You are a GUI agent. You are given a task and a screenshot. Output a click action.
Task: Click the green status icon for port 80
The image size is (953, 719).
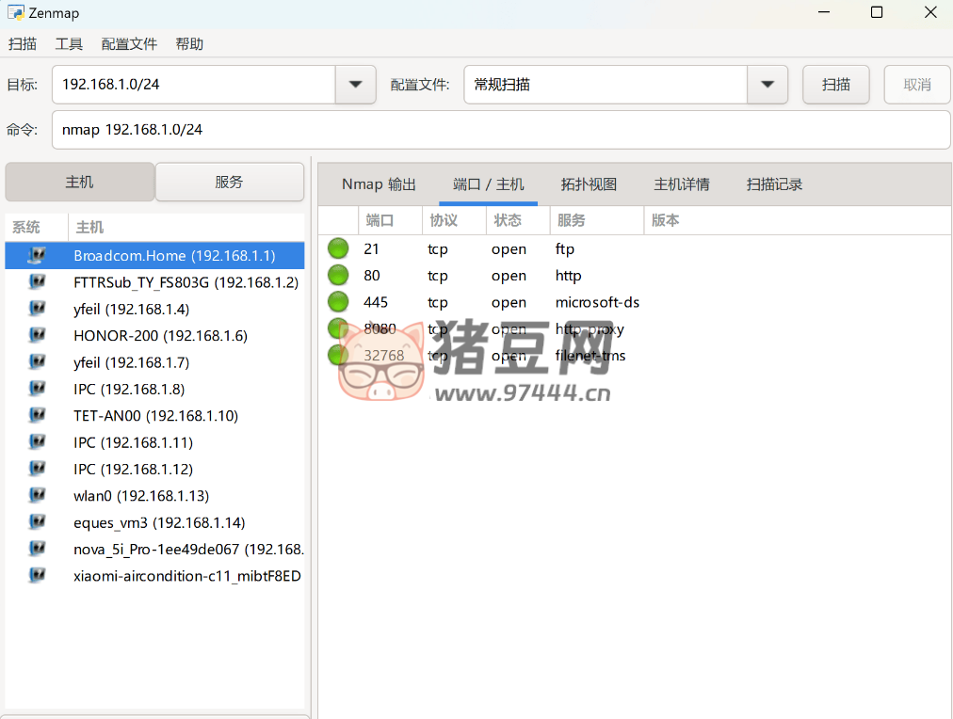tap(338, 276)
